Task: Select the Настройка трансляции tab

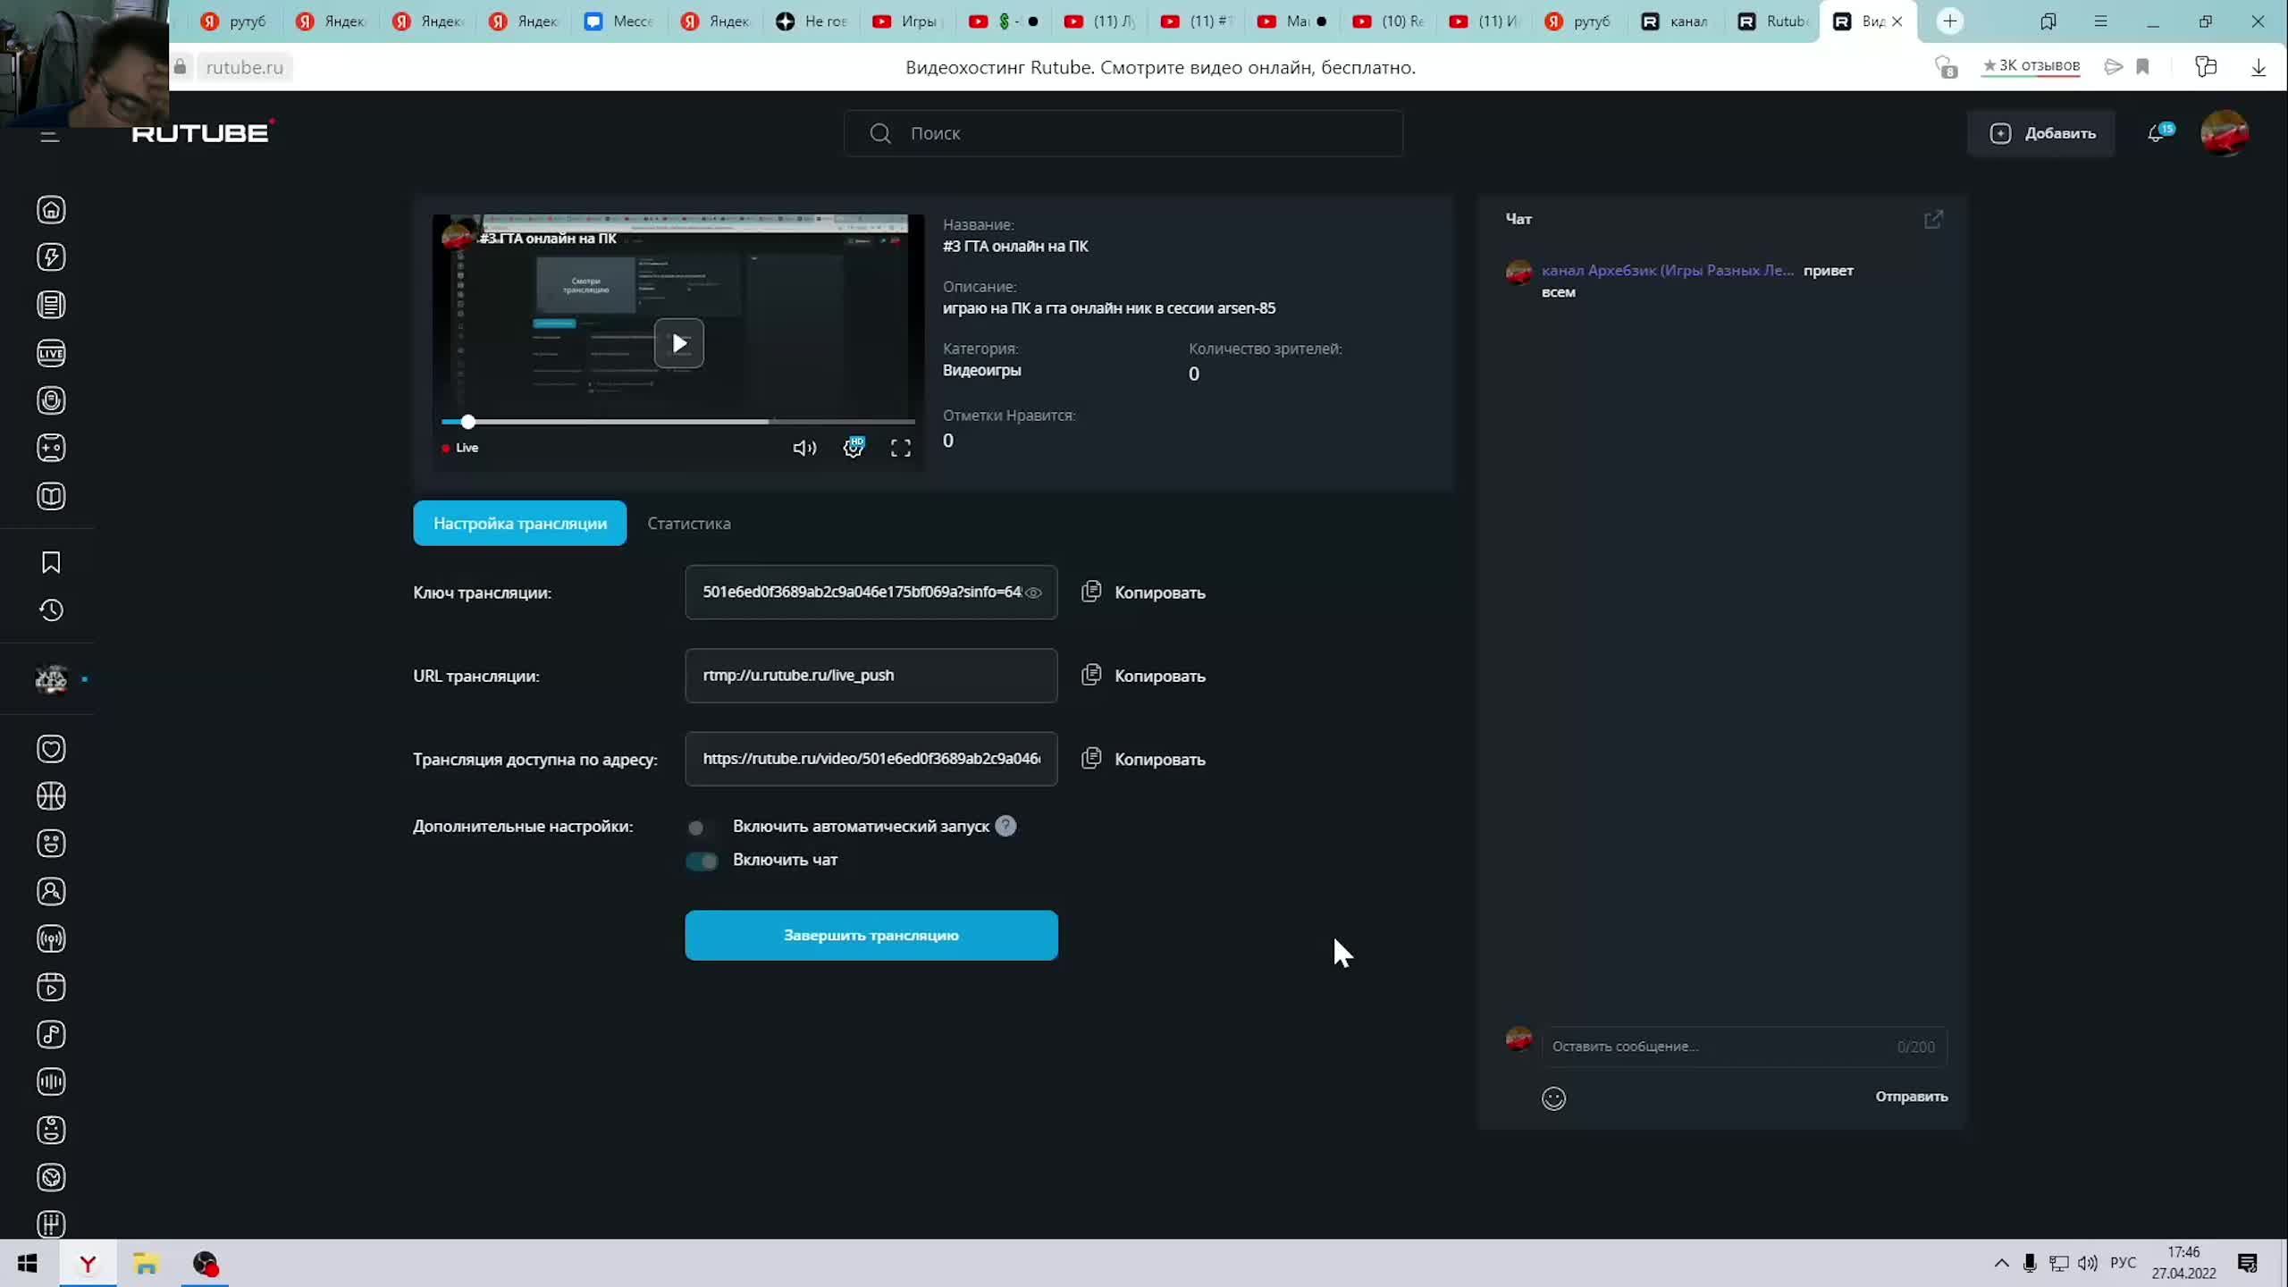Action: (x=519, y=524)
